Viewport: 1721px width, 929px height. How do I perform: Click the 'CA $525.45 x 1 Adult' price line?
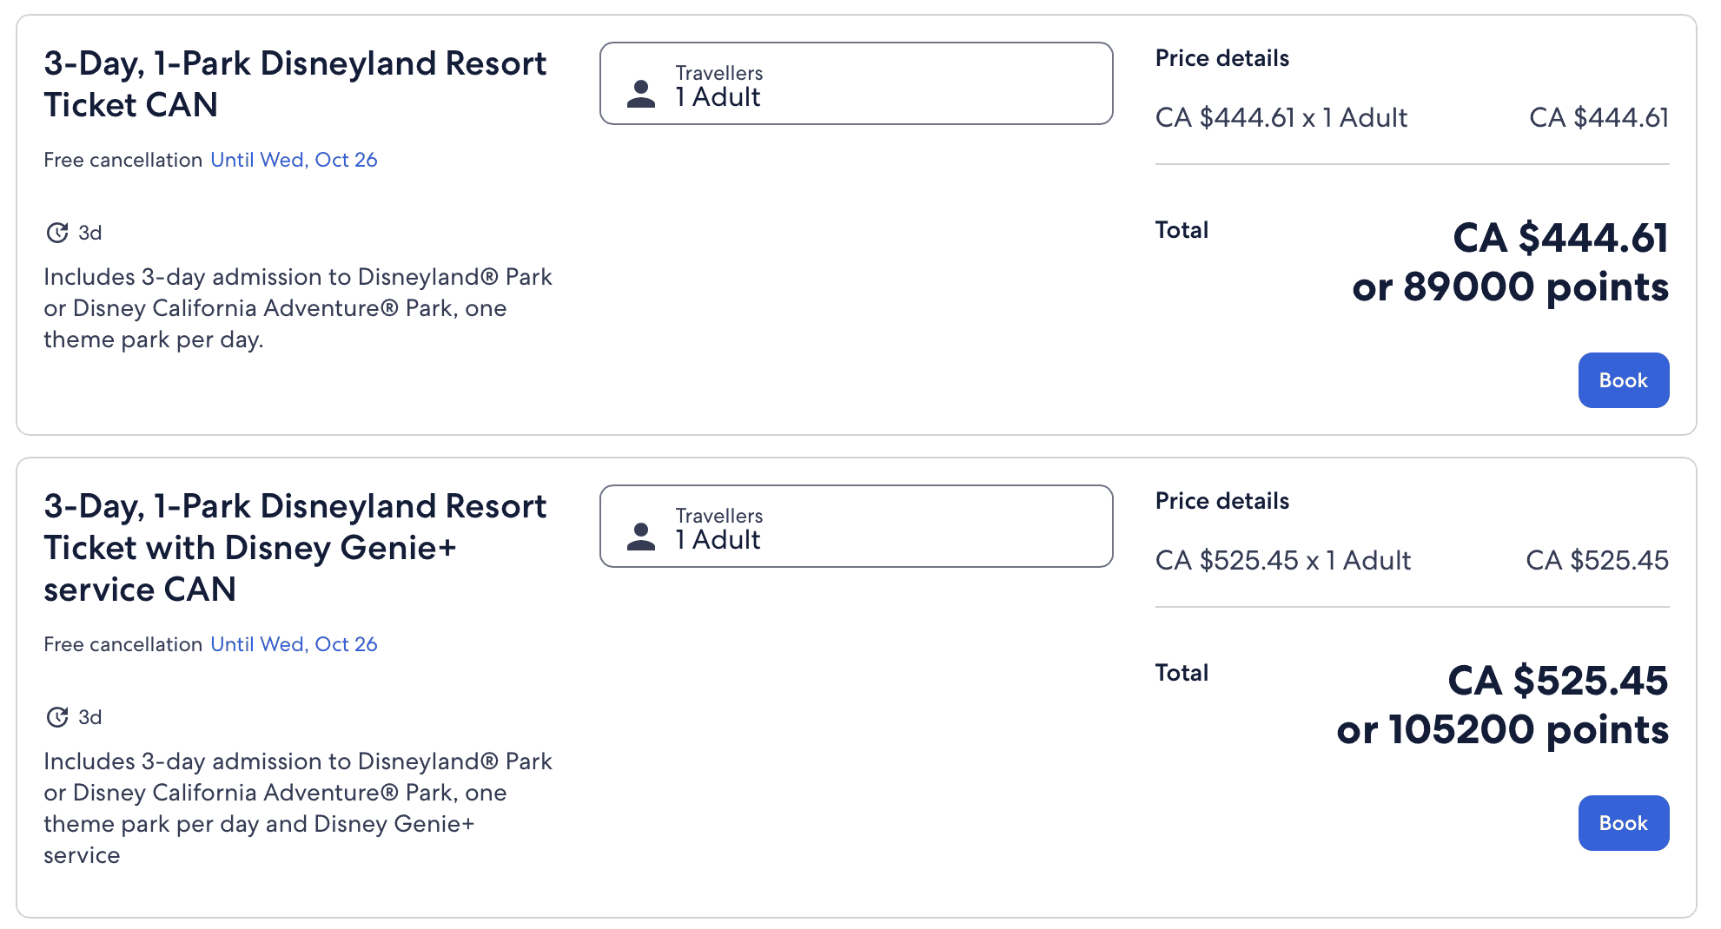point(1282,561)
